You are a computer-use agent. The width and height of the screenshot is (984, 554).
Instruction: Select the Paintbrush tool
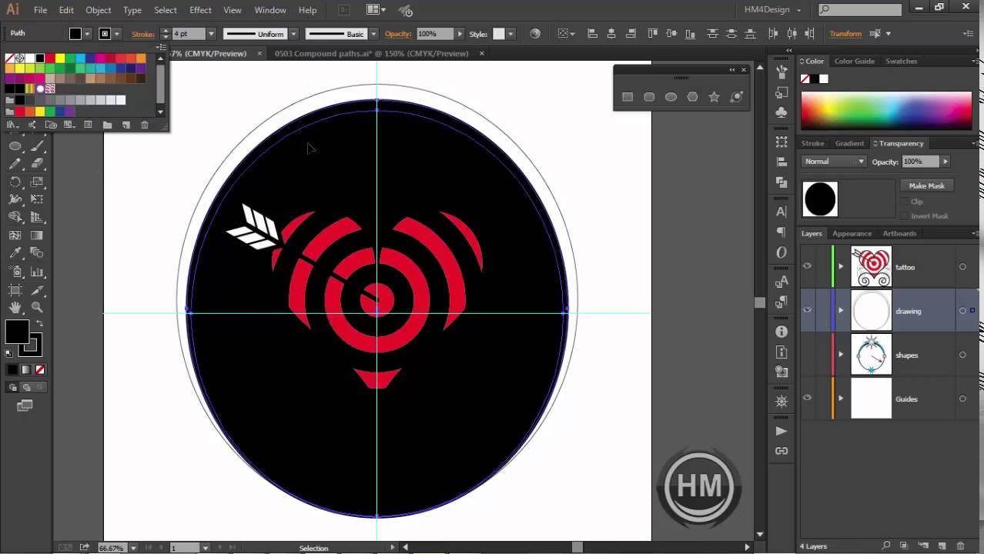36,145
